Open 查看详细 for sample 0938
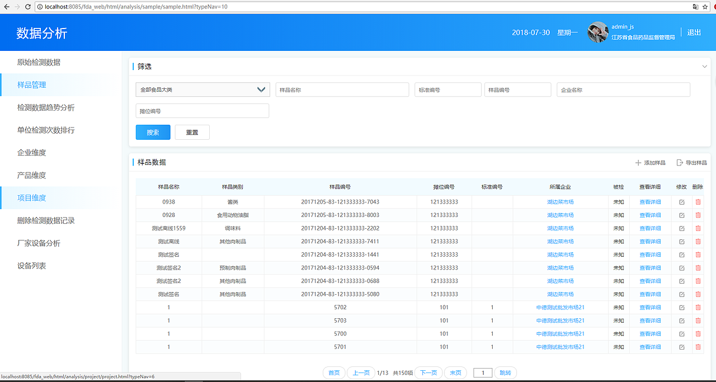 click(x=650, y=202)
